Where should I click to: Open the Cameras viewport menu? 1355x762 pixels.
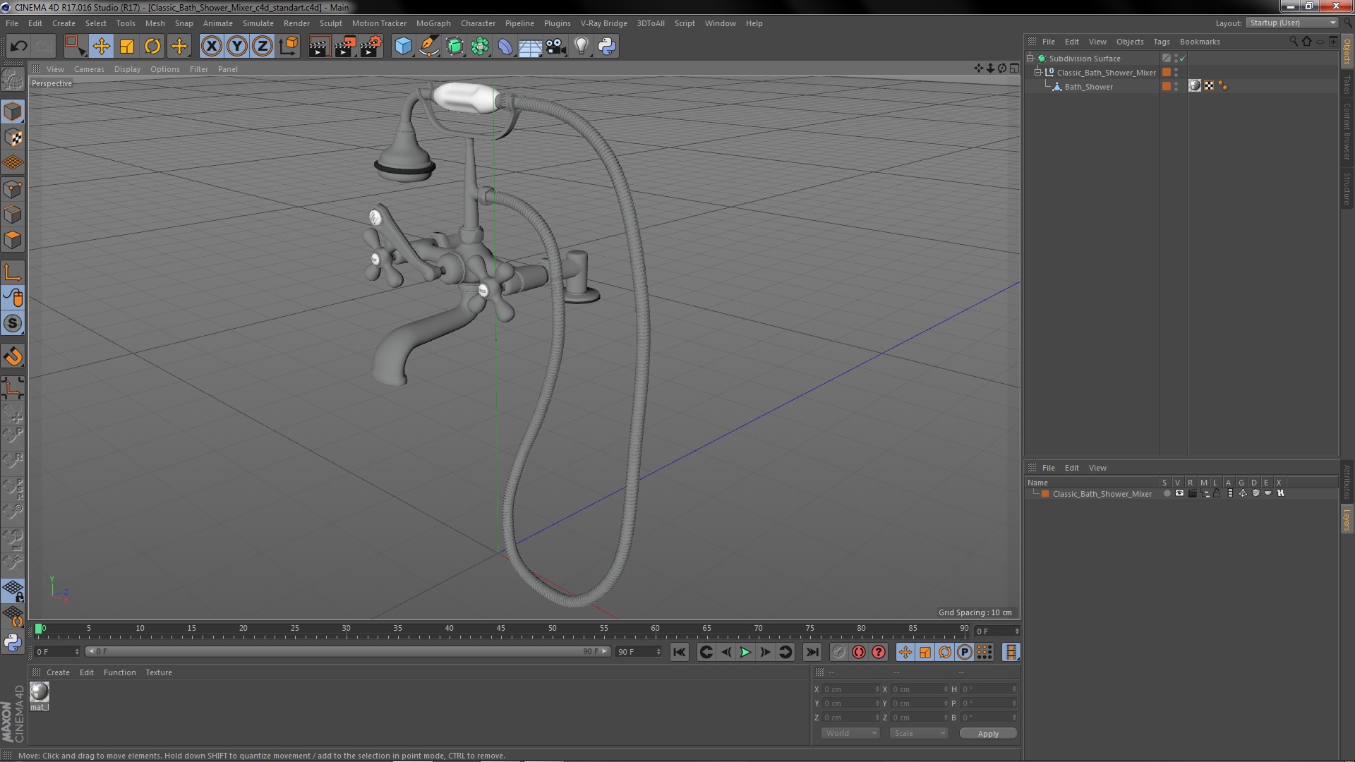pos(89,69)
